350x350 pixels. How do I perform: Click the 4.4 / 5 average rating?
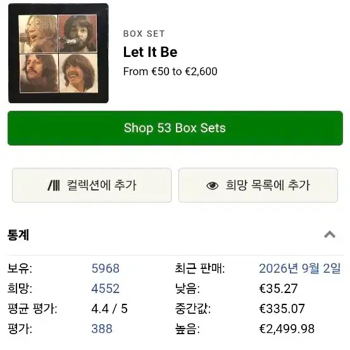(109, 309)
